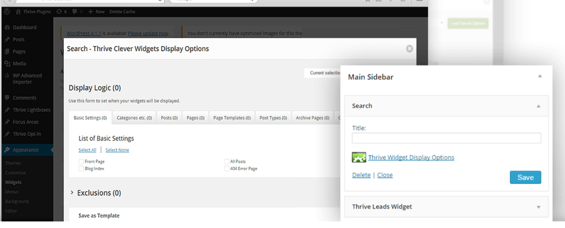This screenshot has width=565, height=228.
Task: Open Editor submenu under Appearance
Action: (x=11, y=211)
